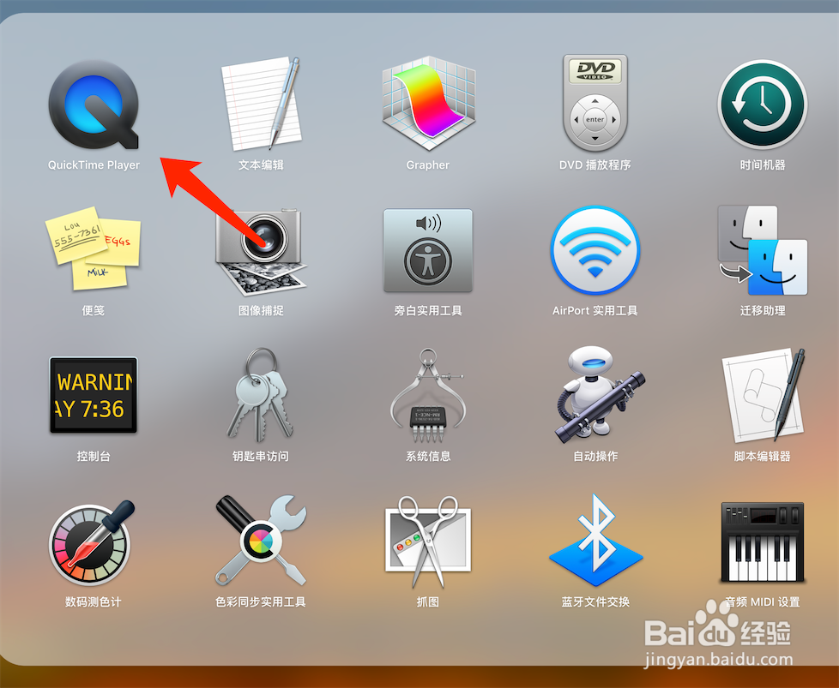
Task: Launch the 自动操作 robot icon
Action: pos(598,394)
